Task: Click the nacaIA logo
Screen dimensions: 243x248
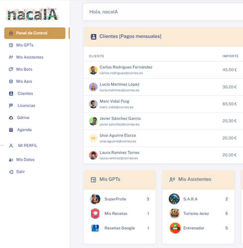Action: [x=32, y=14]
